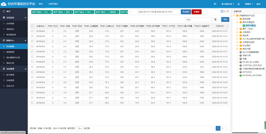Tick the select-all checkbox in table header
The height and width of the screenshot is (134, 266).
tap(32, 26)
